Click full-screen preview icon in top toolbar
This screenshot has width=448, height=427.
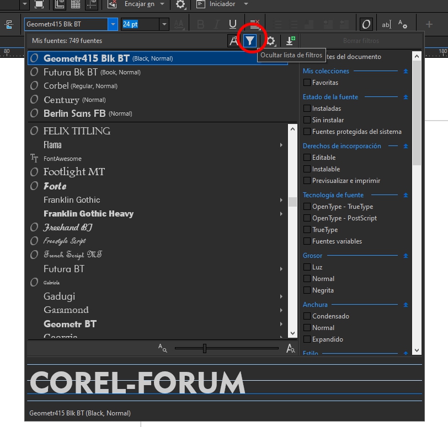(39, 4)
